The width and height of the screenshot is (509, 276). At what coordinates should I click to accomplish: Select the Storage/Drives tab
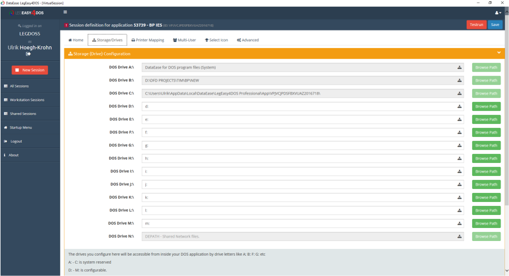click(107, 40)
